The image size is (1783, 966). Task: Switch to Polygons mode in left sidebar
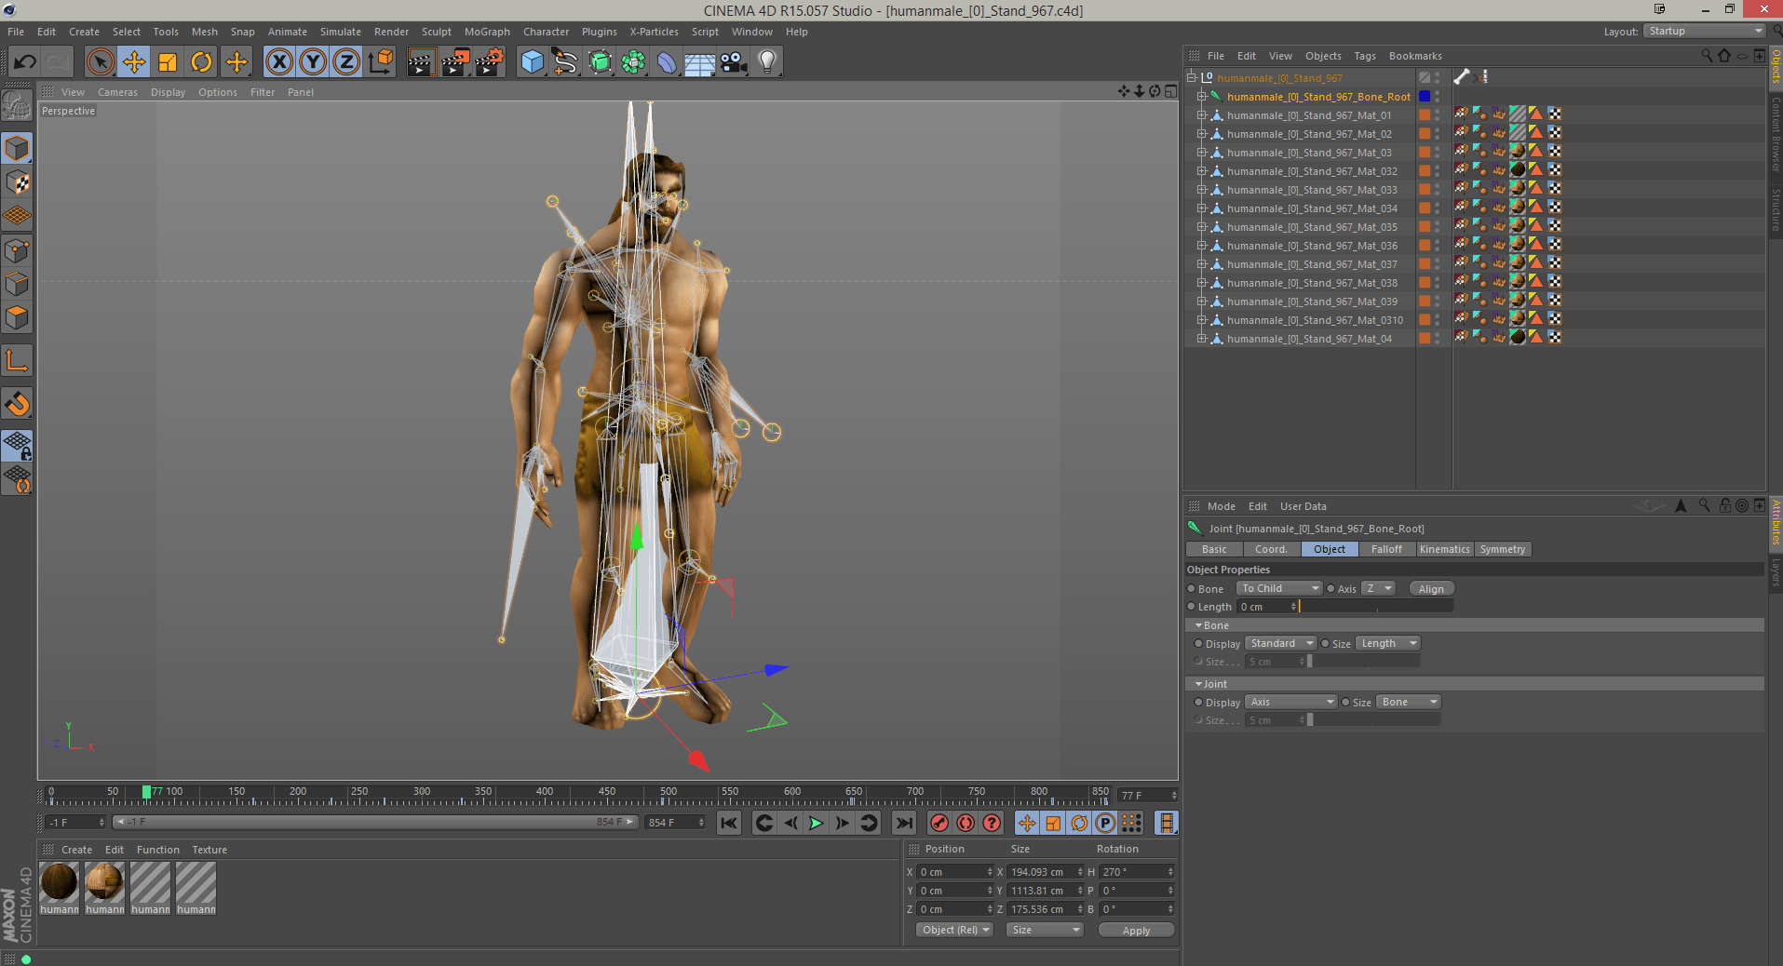coord(18,317)
